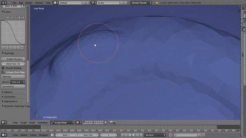
Task: Open the No Sync playback dropdown
Action: (155, 135)
